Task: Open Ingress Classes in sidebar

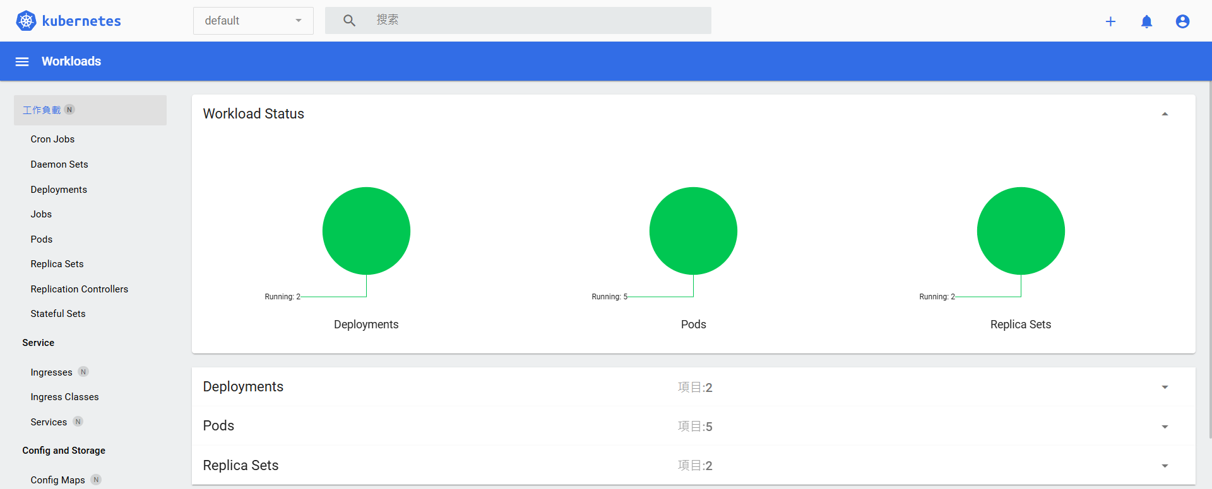Action: pyautogui.click(x=64, y=397)
